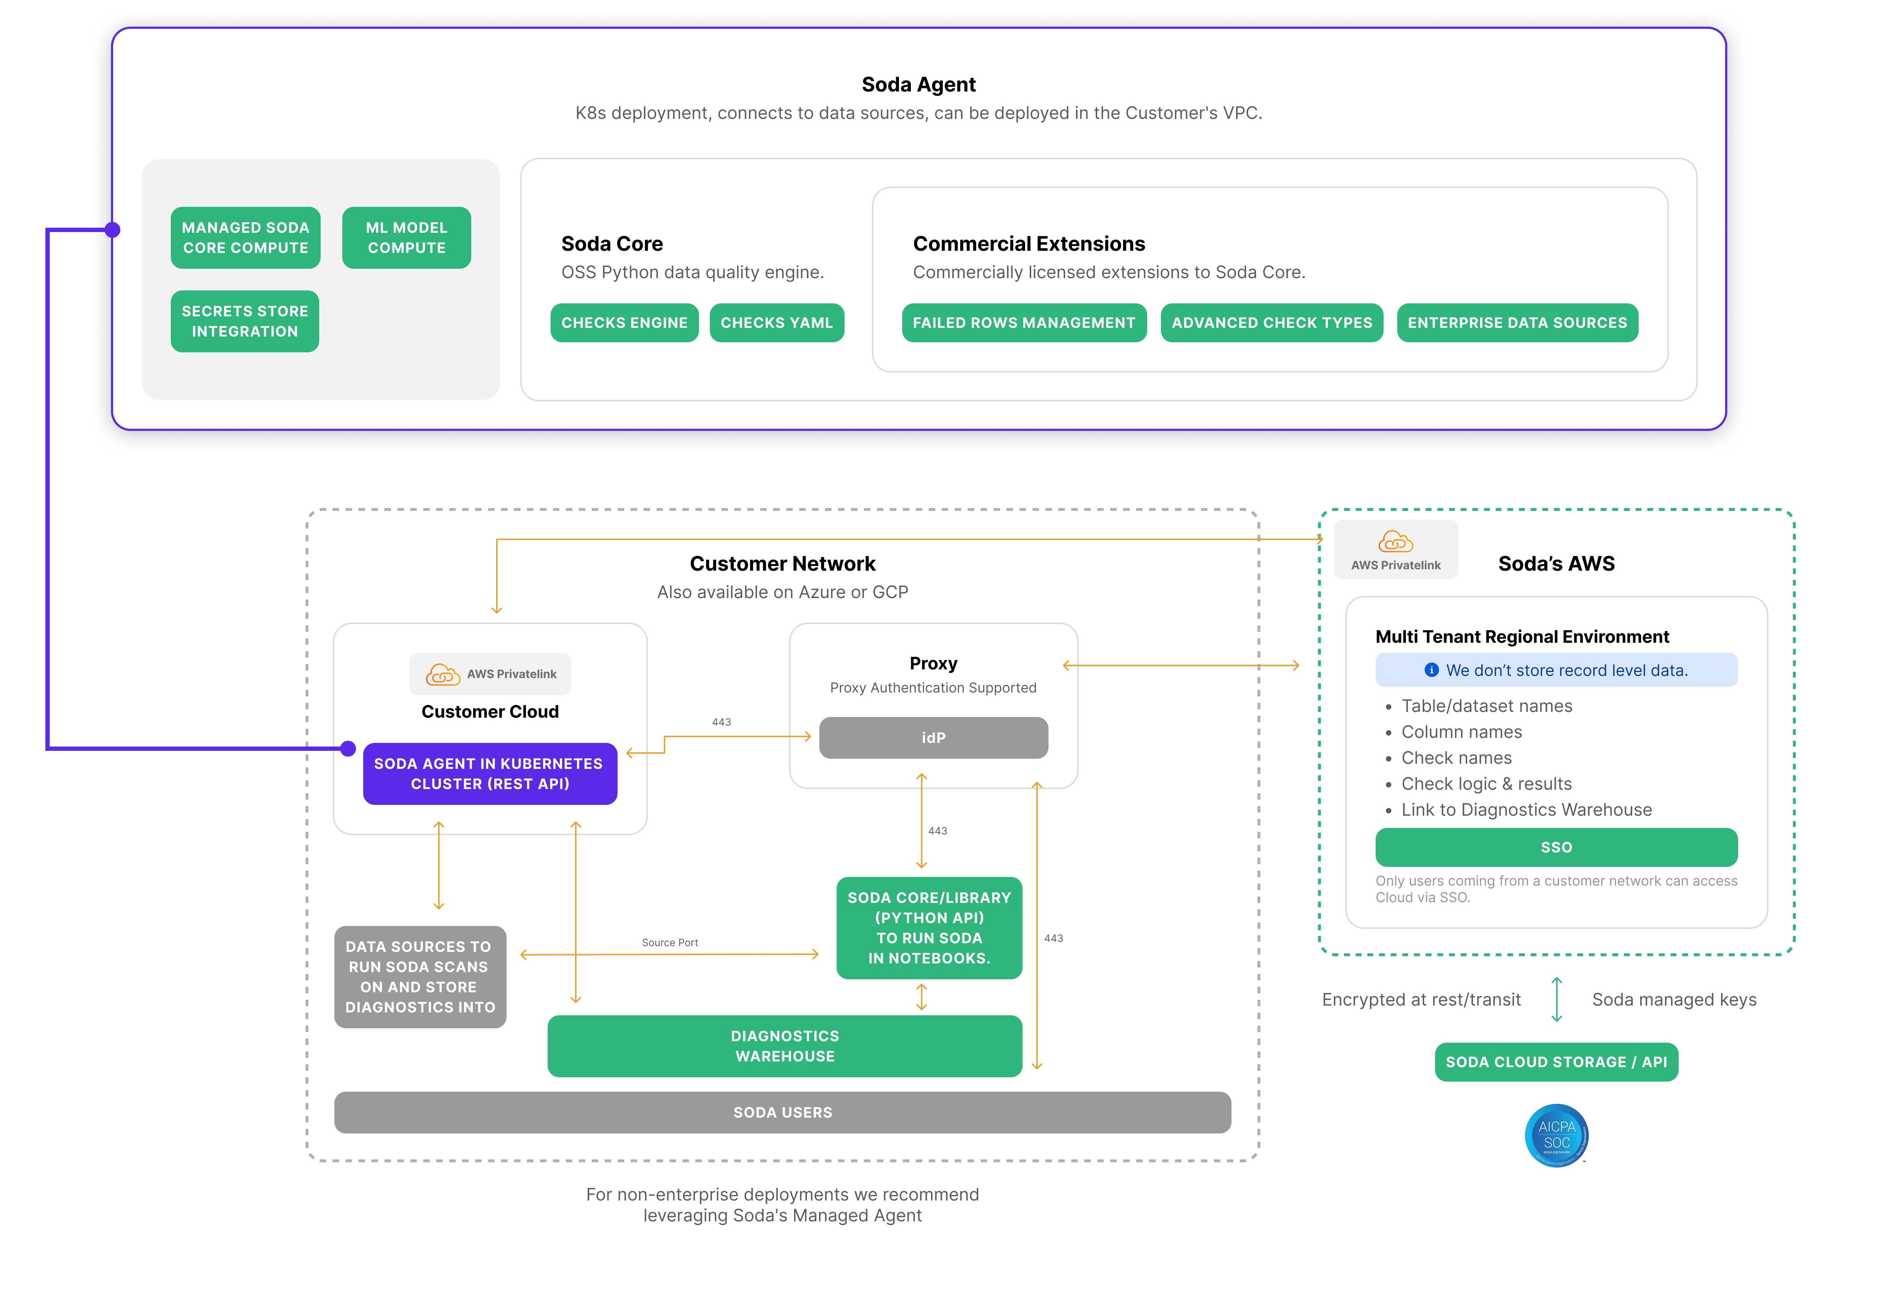This screenshot has width=1888, height=1292.
Task: Select the Managed Soda Core Compute badge
Action: click(x=245, y=238)
